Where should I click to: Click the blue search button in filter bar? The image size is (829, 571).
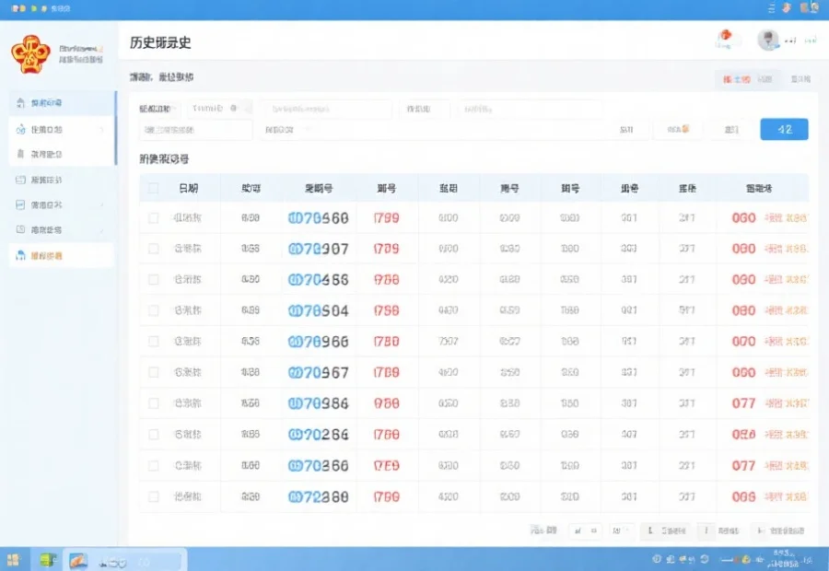click(x=784, y=130)
